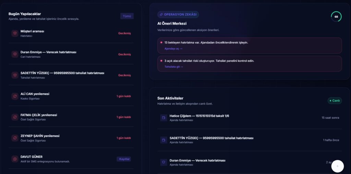
Task: Click the bell icon beside Müşteri araması
Action: (x=15, y=33)
